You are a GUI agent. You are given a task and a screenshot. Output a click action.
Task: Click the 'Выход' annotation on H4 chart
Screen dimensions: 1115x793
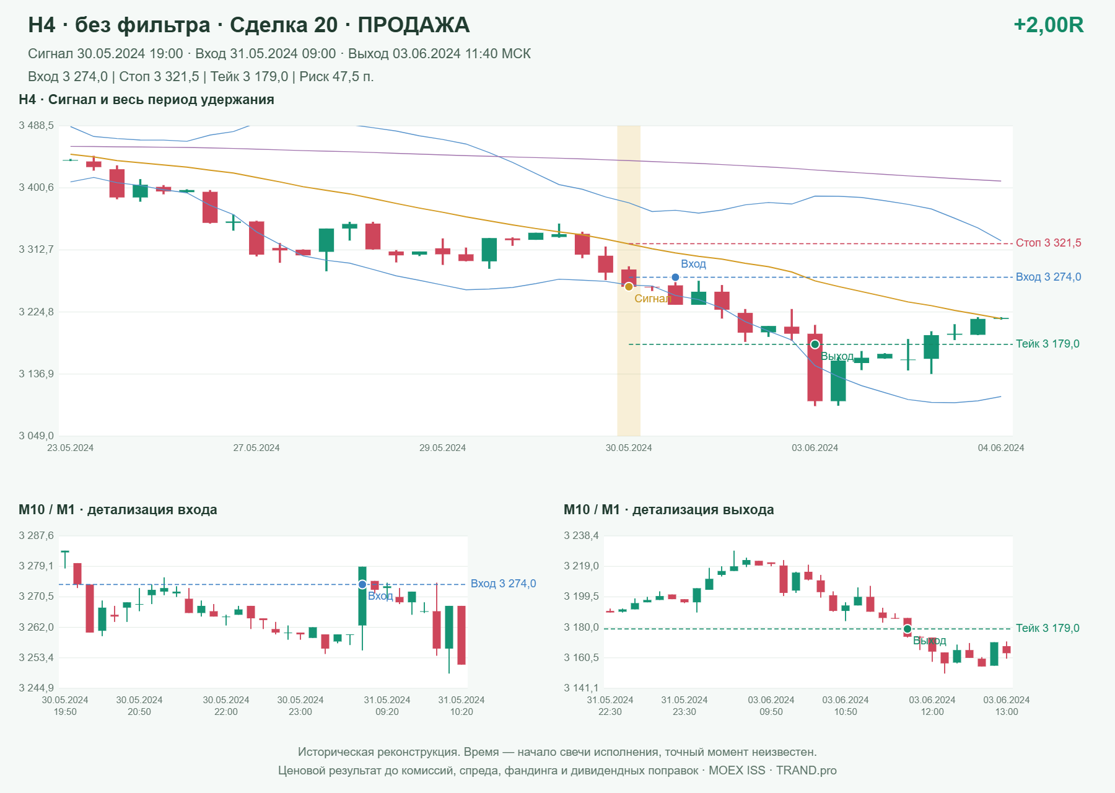coord(837,356)
